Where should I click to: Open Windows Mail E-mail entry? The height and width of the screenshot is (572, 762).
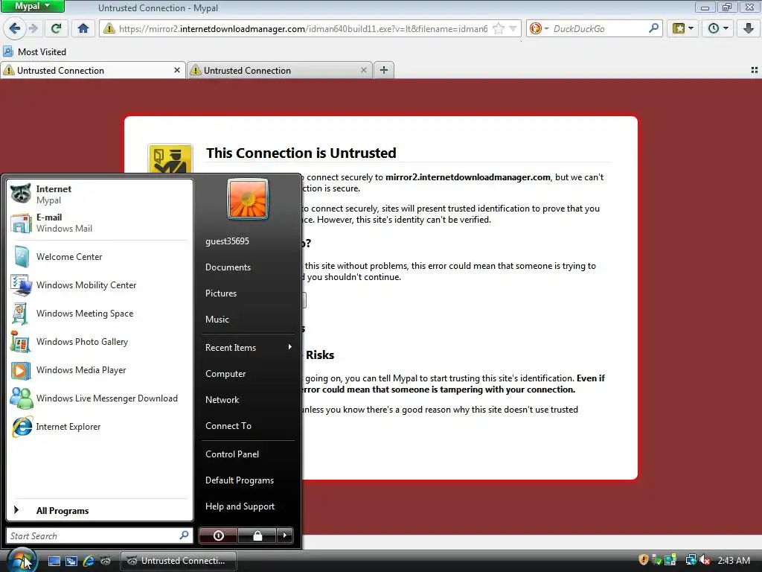tap(100, 222)
